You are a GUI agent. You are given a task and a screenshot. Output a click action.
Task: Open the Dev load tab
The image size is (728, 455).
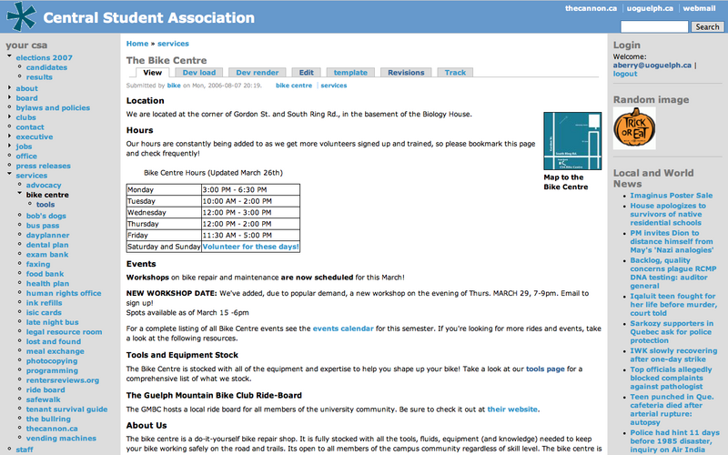click(199, 73)
